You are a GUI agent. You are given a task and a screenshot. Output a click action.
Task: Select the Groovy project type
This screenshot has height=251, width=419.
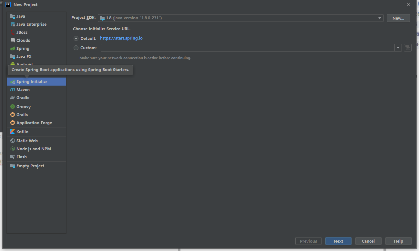[x=24, y=107]
